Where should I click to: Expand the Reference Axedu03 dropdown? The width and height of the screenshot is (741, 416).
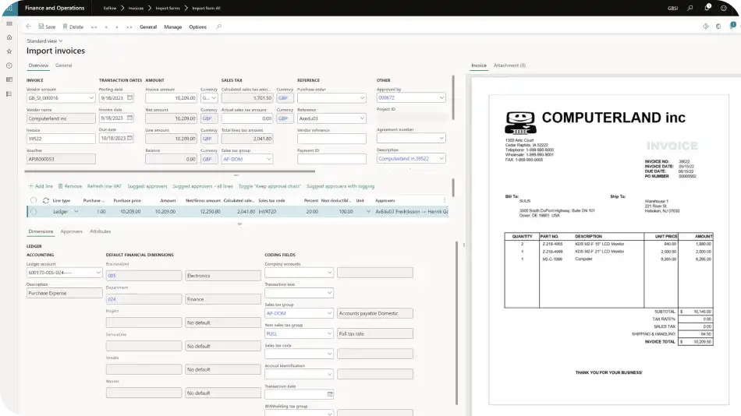coord(362,118)
